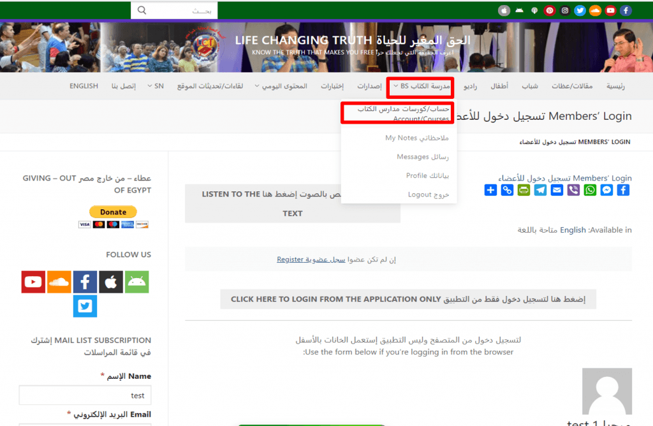Share via the purple Viber icon

click(573, 189)
